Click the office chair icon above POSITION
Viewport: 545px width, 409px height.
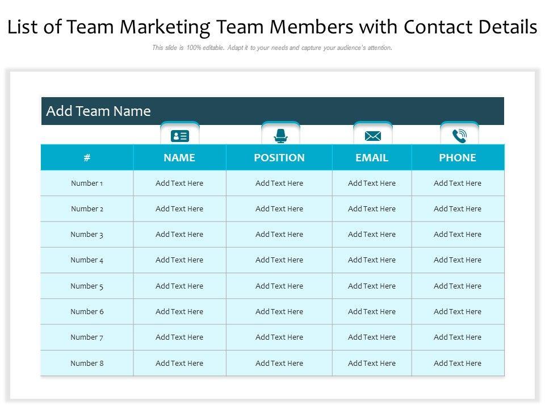pos(280,136)
